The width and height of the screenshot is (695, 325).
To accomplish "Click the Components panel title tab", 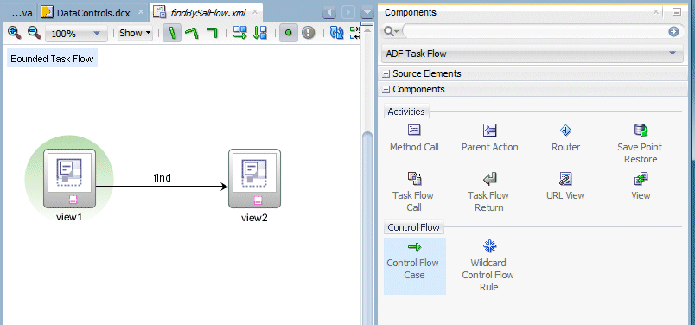I will [411, 12].
